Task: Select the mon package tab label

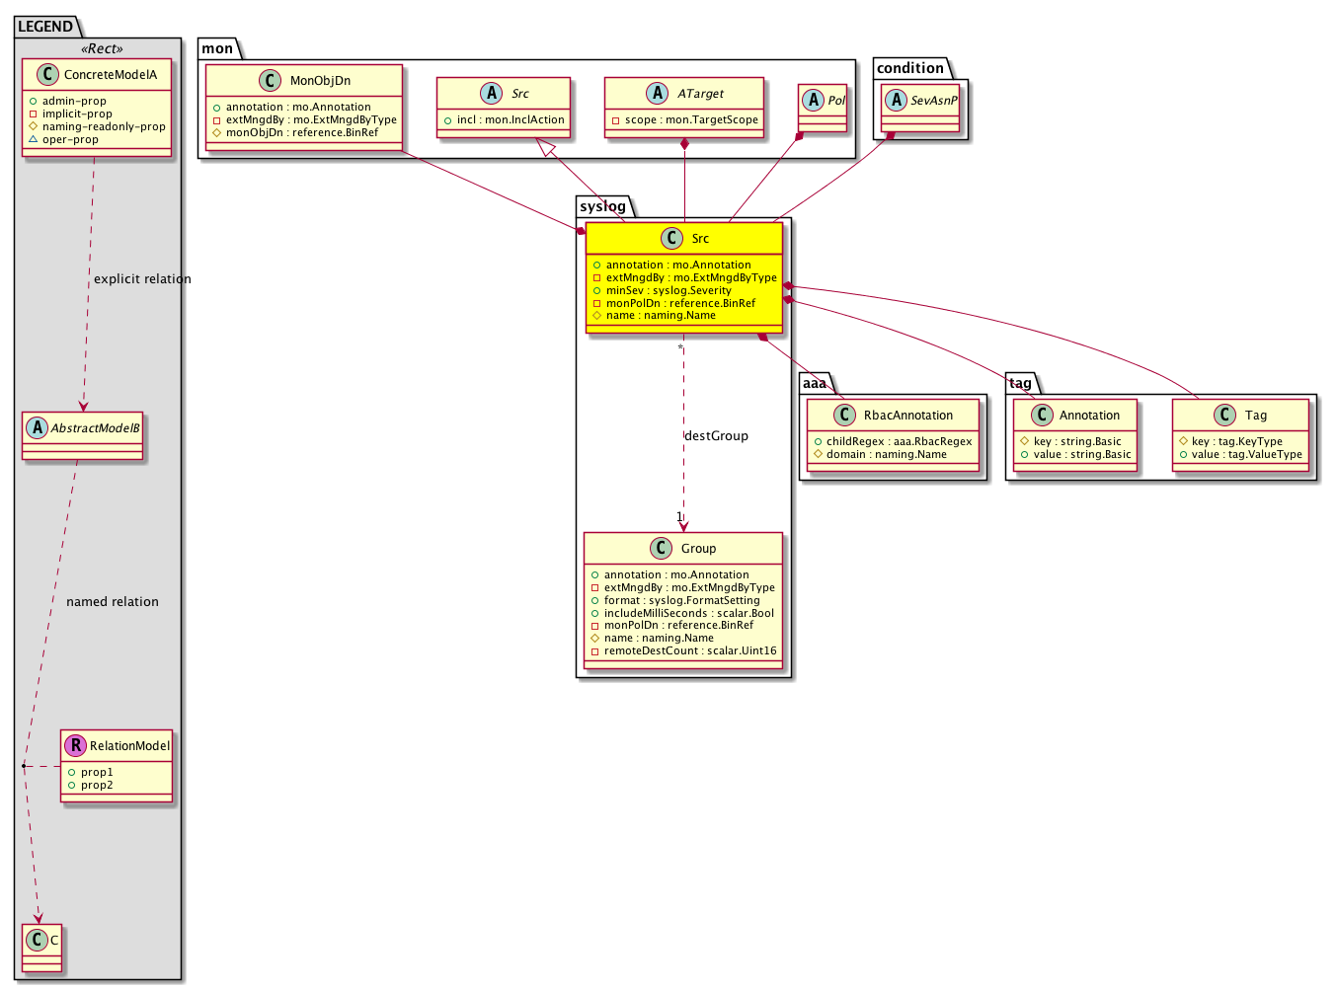Action: coord(217,48)
